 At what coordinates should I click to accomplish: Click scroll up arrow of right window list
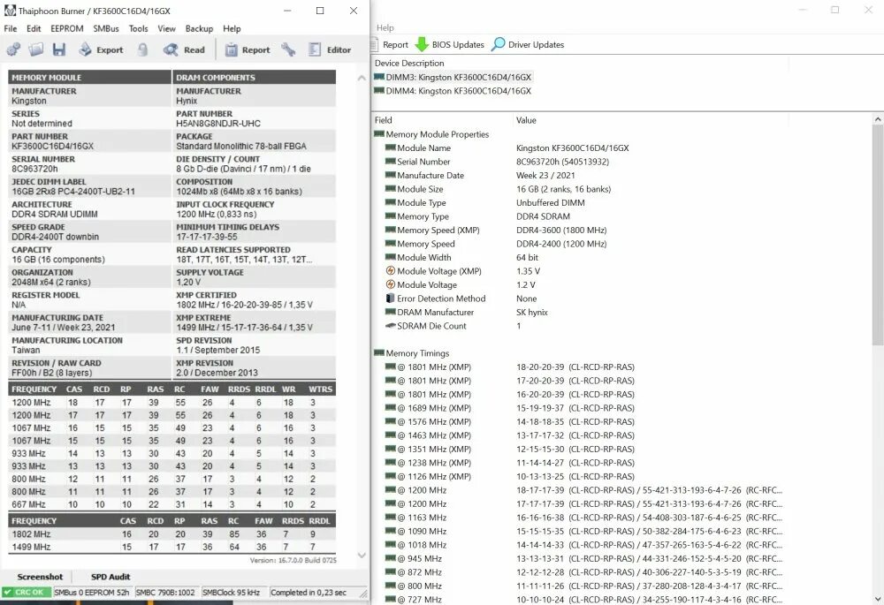pos(878,119)
